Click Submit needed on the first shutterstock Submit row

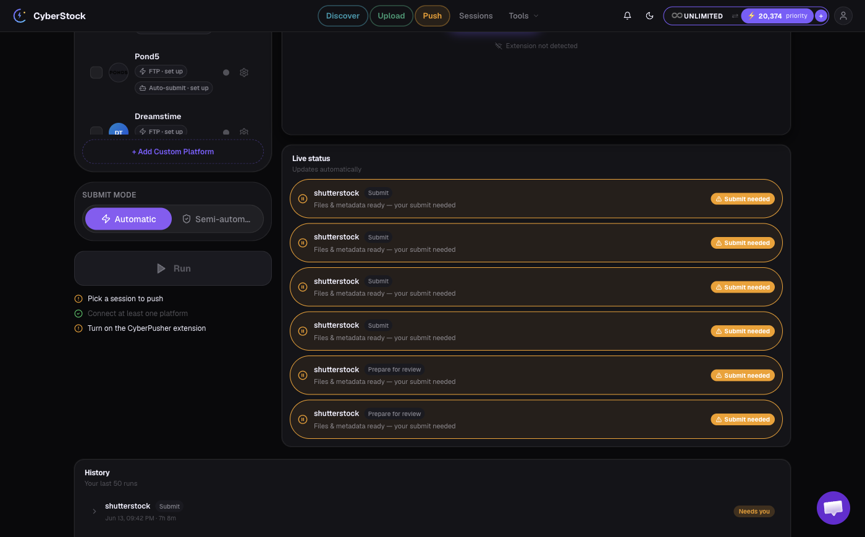(743, 199)
